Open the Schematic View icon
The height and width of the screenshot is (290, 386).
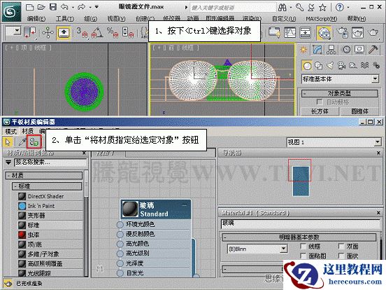(x=305, y=32)
